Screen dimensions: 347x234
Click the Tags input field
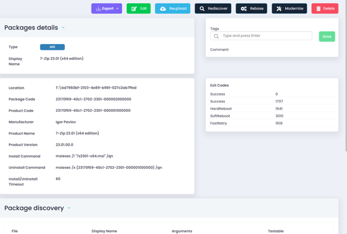265,36
